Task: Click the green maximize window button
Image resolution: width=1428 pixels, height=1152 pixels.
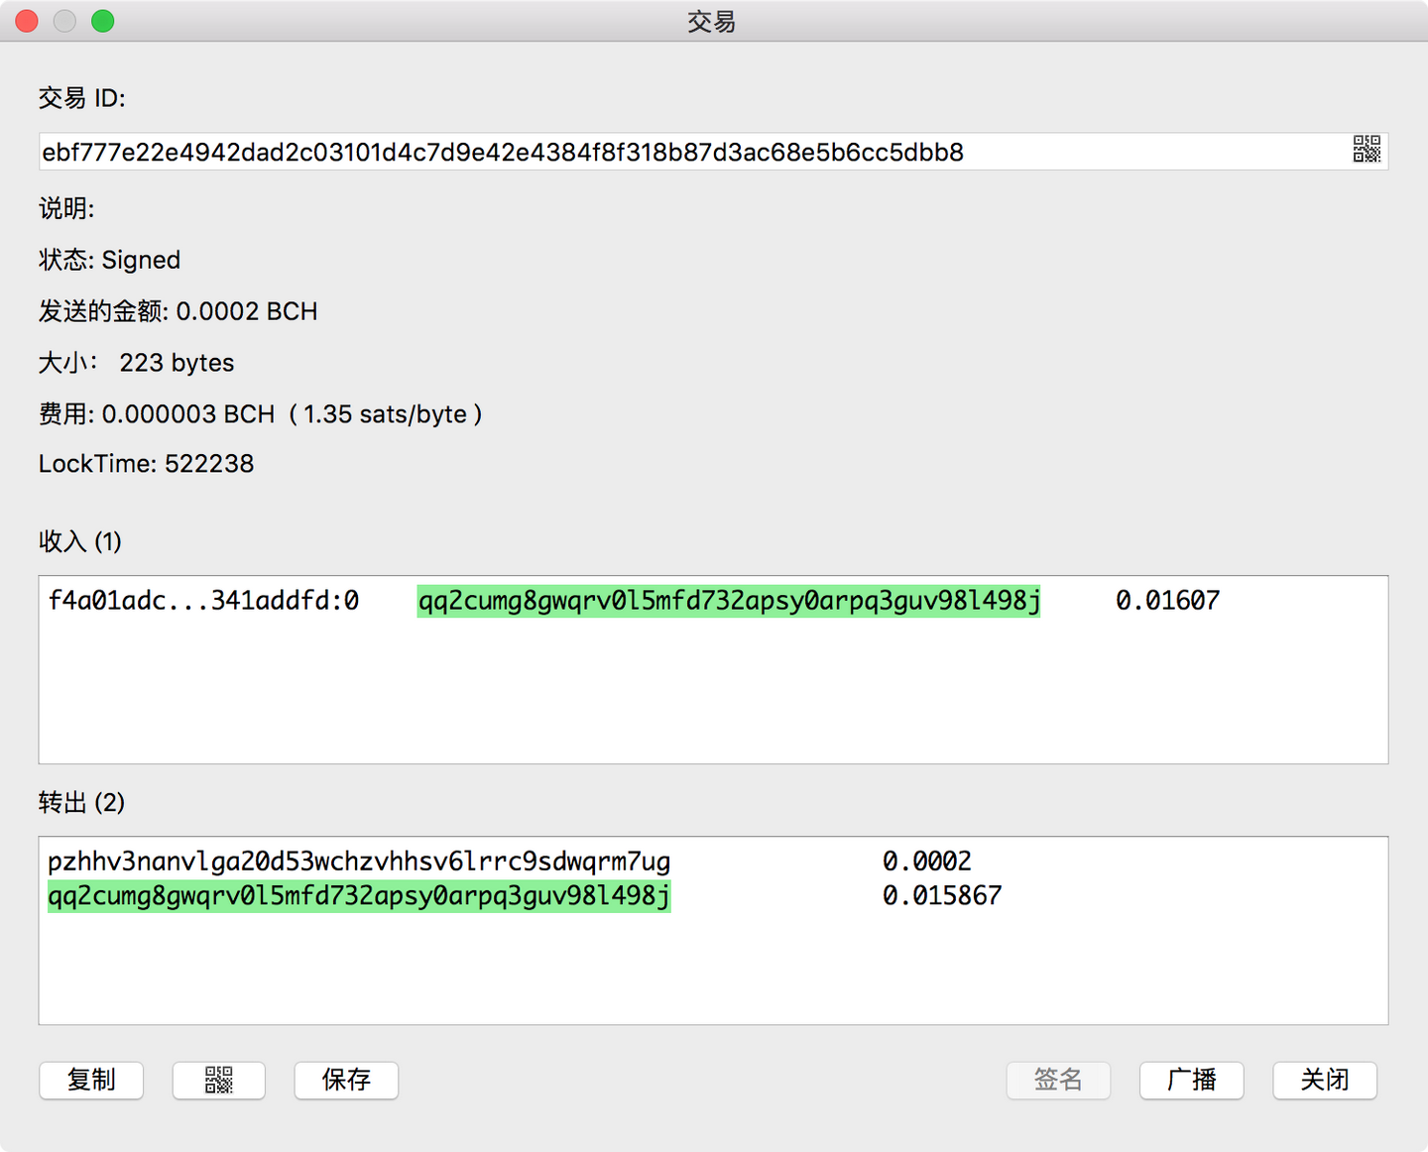Action: click(x=102, y=21)
